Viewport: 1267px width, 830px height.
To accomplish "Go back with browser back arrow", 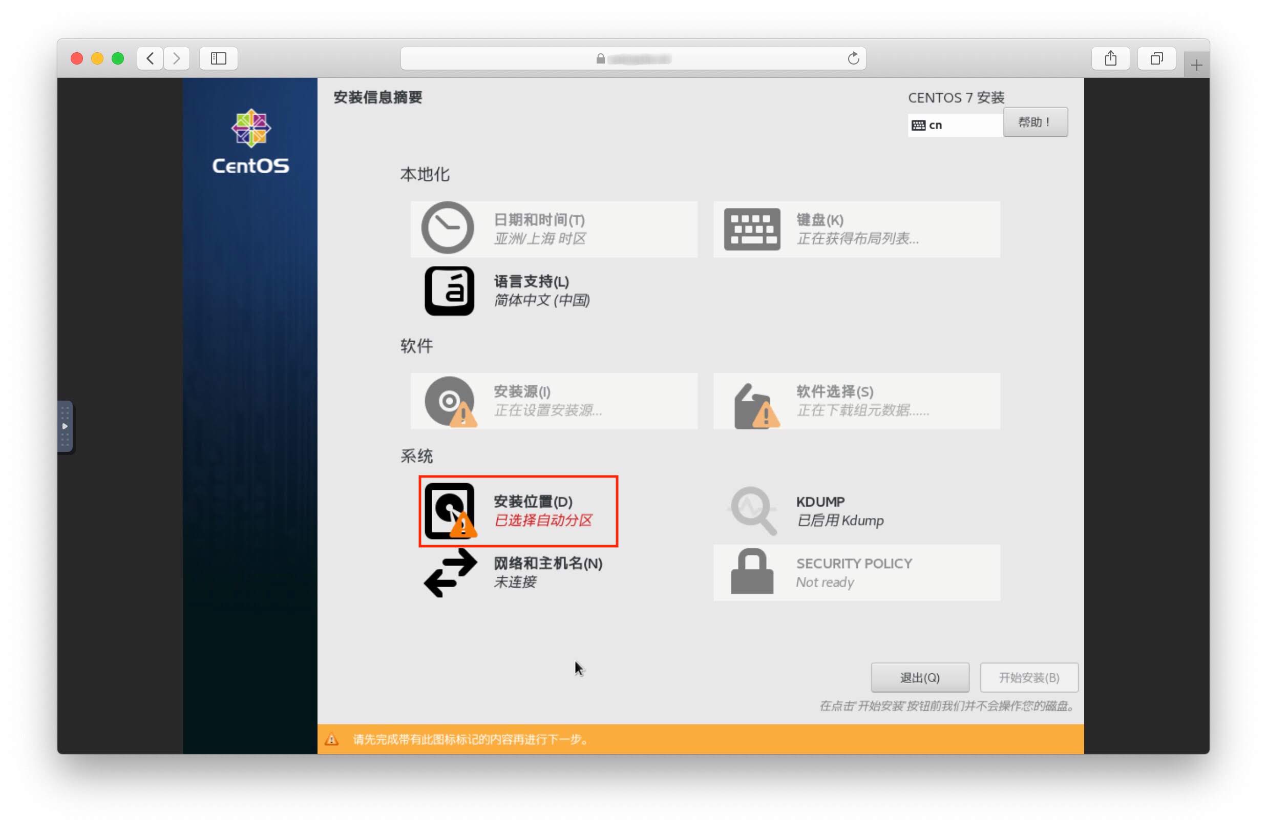I will [150, 58].
